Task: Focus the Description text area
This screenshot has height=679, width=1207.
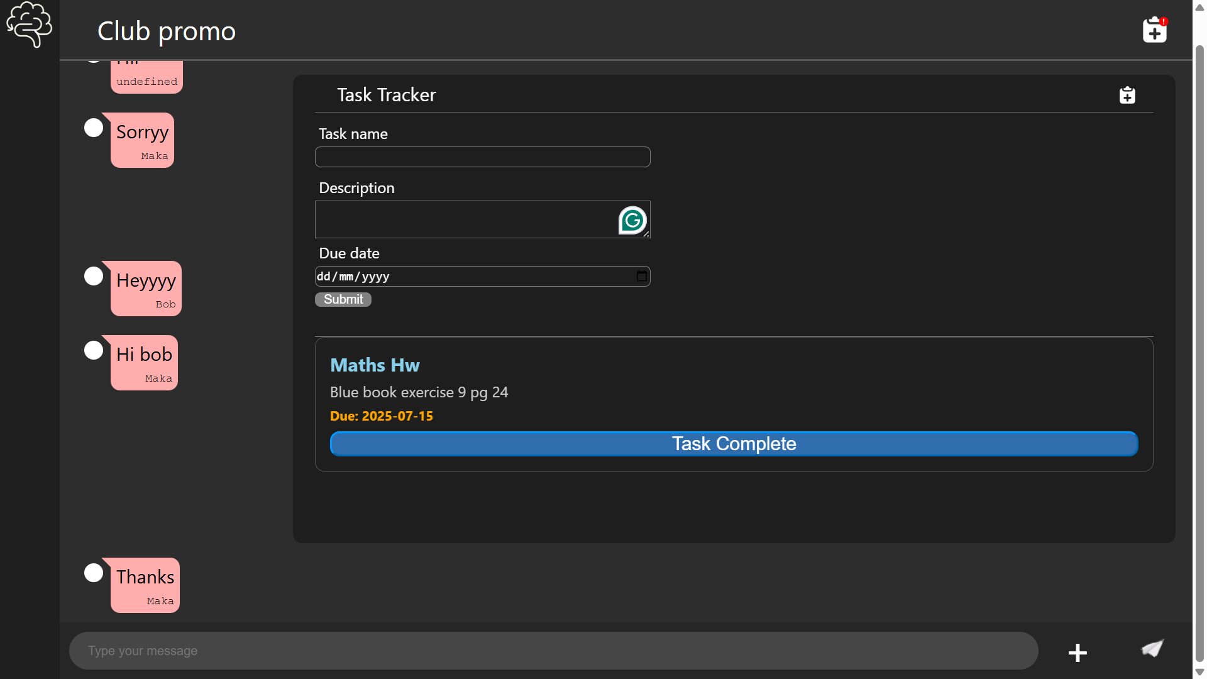Action: 465,219
